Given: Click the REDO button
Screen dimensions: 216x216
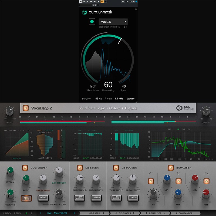Looking at the screenshot, I should coord(17,213).
